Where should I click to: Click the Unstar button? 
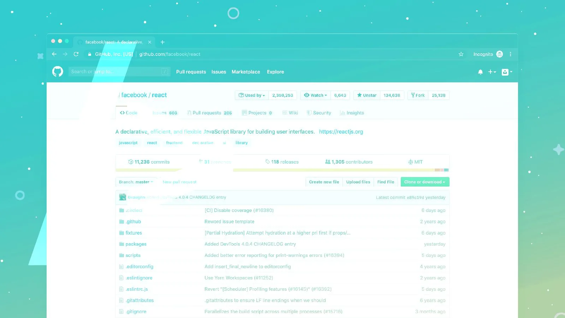click(367, 95)
